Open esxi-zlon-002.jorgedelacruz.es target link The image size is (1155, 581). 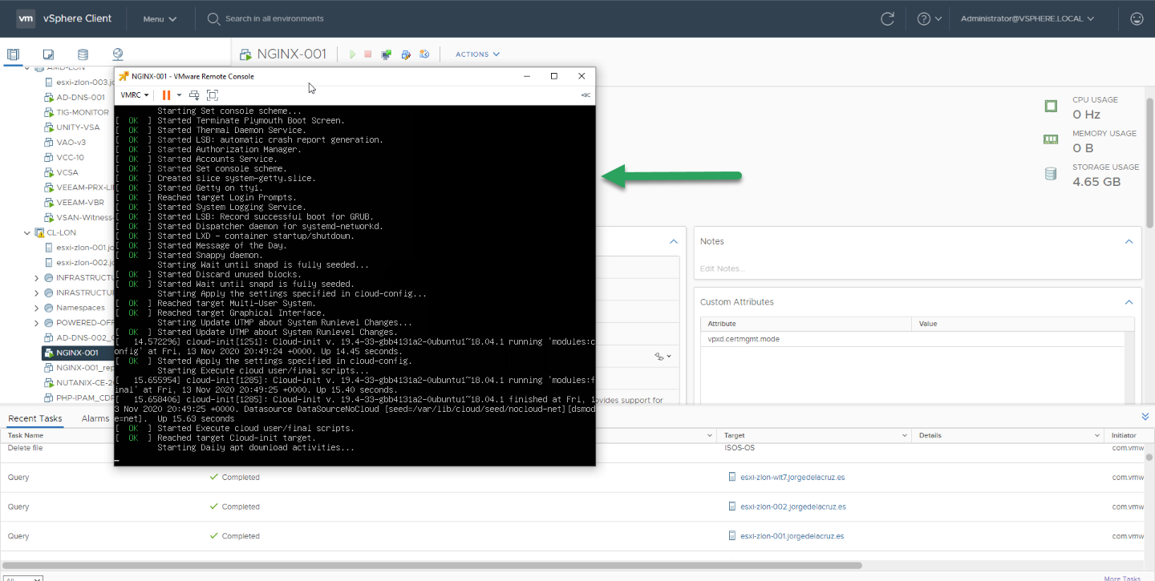tap(793, 506)
